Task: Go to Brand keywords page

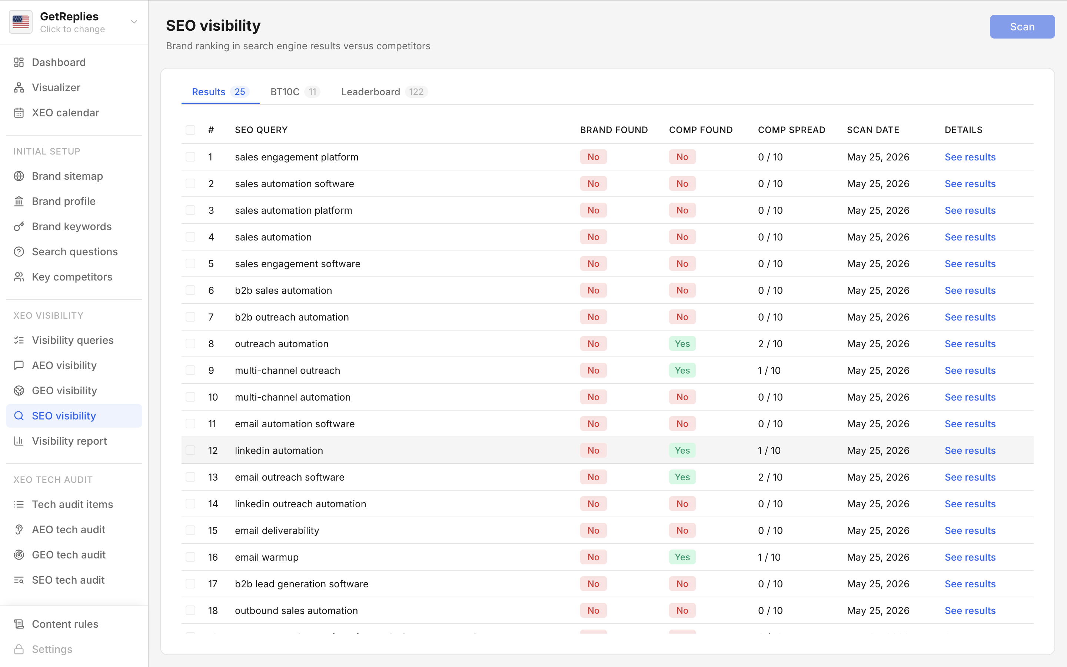Action: [x=74, y=226]
